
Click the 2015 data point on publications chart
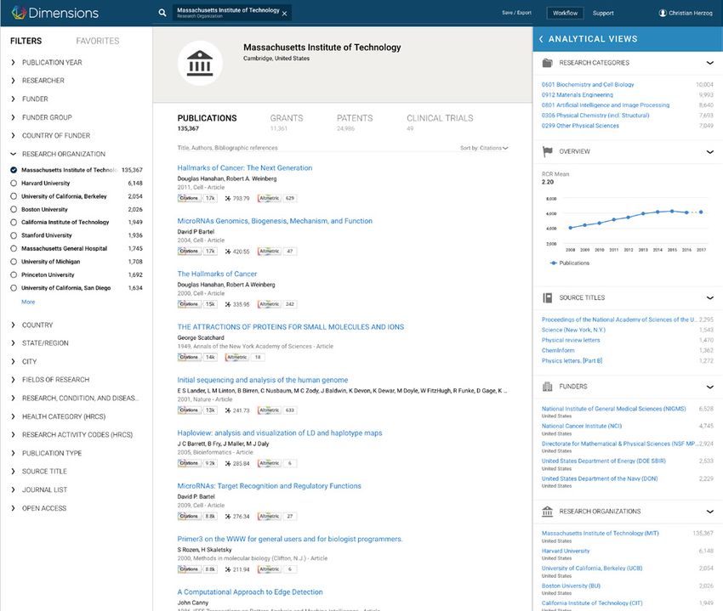[x=672, y=211]
